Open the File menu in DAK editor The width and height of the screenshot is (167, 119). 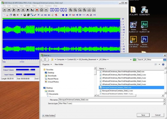coord(4,6)
